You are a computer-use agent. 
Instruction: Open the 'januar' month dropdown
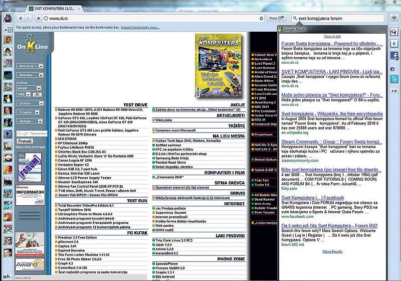coord(29,88)
